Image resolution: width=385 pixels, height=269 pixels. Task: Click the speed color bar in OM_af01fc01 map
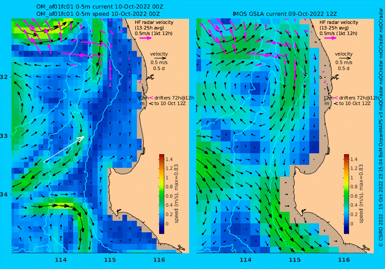point(162,194)
